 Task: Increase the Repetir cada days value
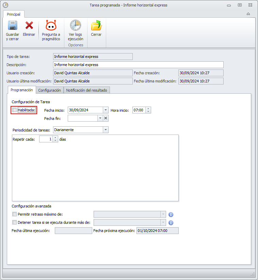click(55, 138)
